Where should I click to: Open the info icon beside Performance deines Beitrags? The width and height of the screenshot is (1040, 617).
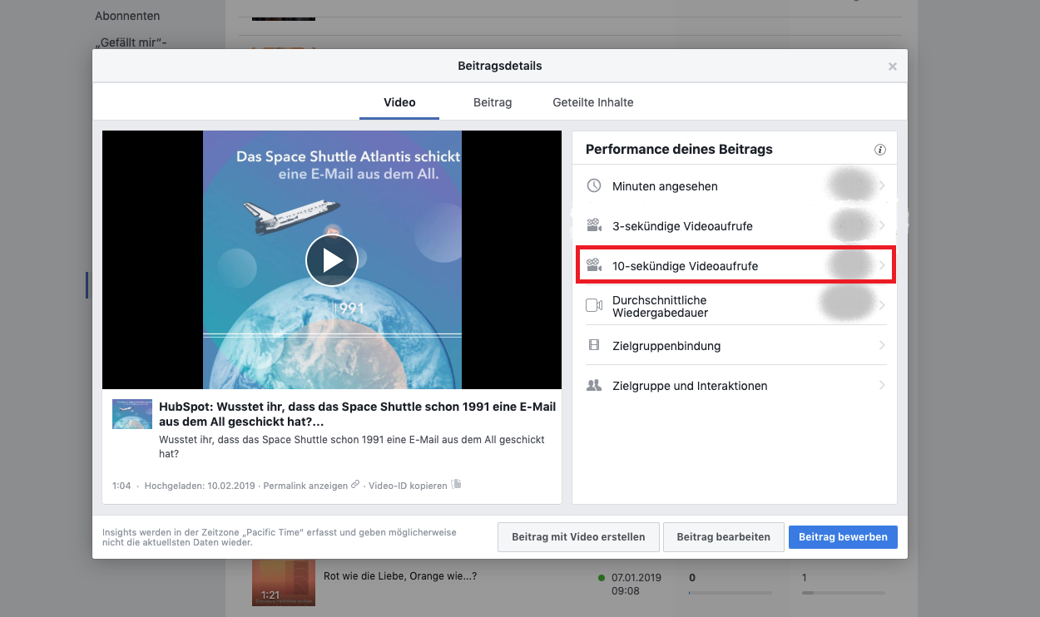point(880,150)
